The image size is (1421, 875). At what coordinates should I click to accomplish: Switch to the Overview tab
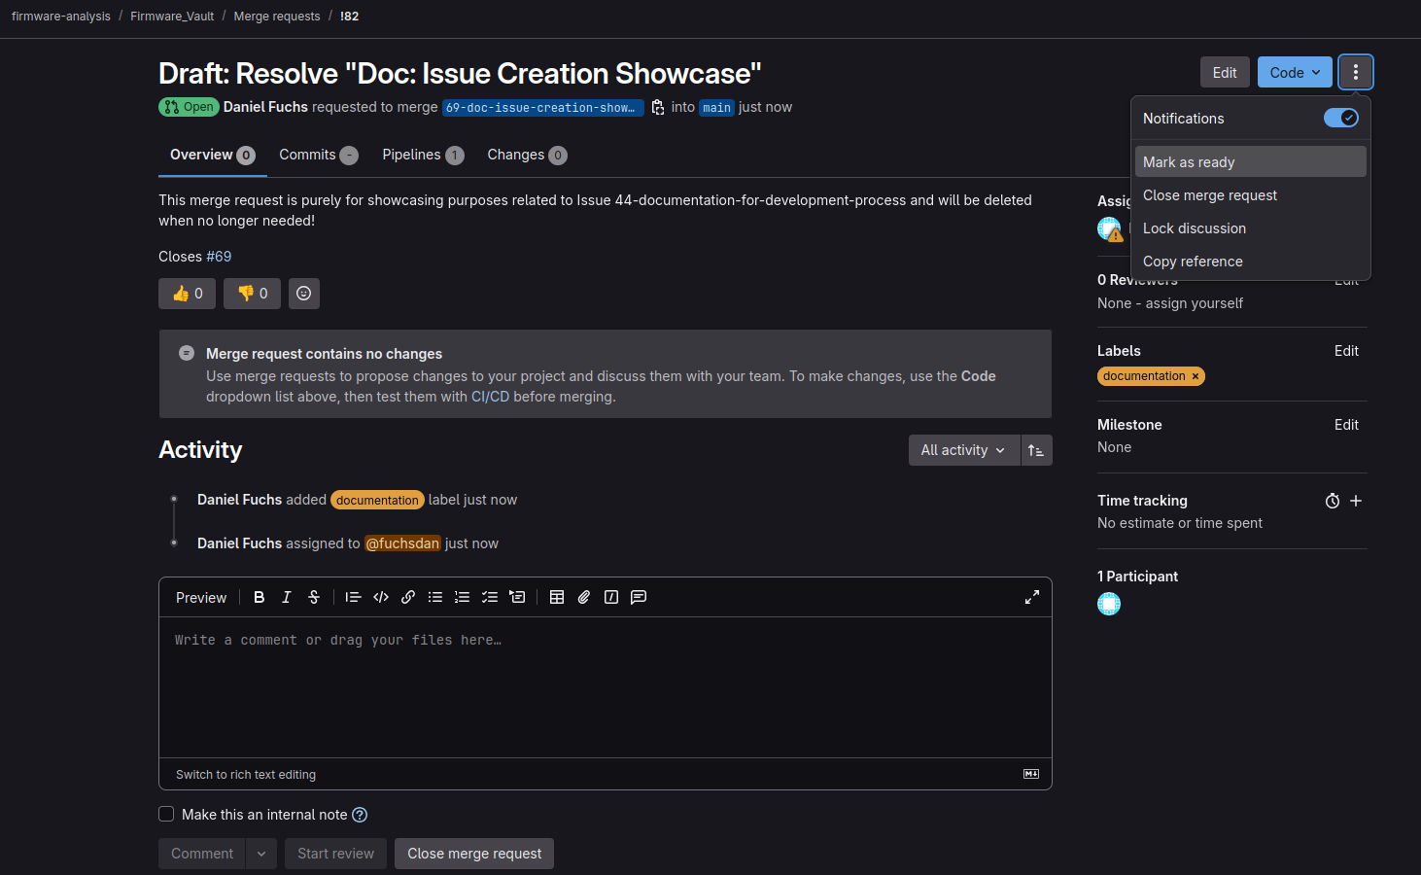click(212, 155)
